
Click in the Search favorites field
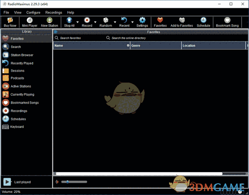(x=79, y=38)
